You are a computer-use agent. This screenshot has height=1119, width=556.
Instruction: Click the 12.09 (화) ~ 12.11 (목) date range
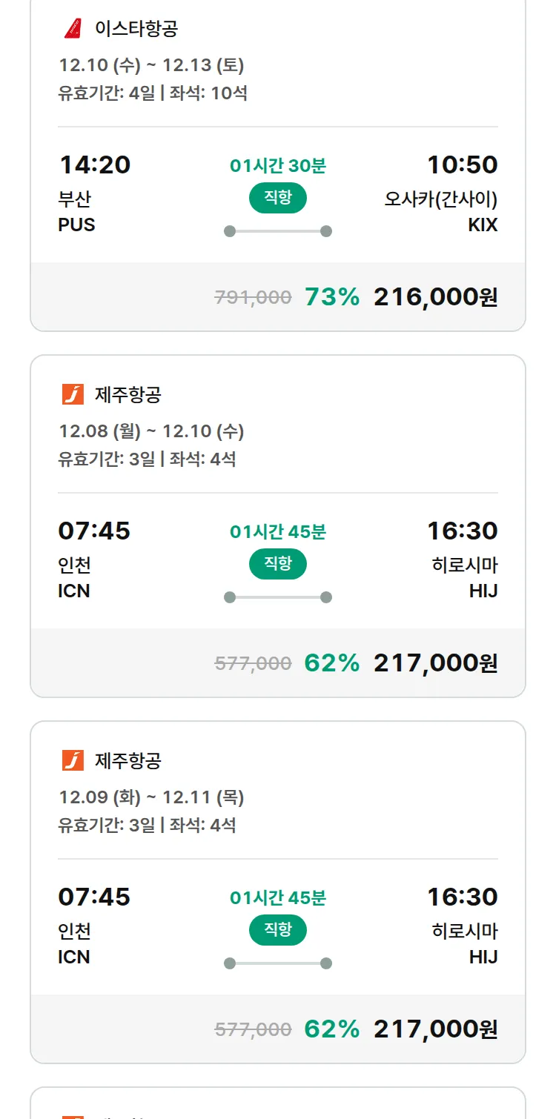(x=151, y=797)
